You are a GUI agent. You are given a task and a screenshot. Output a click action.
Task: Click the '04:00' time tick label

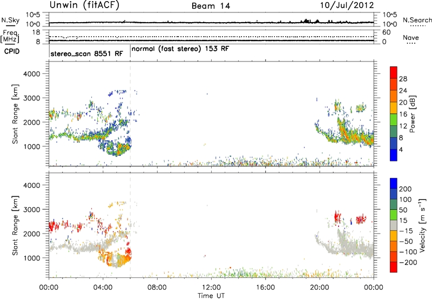coord(103,288)
